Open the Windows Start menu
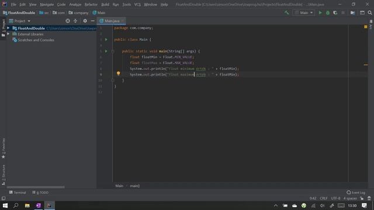Screen dimensions: 374x210 point(5,205)
